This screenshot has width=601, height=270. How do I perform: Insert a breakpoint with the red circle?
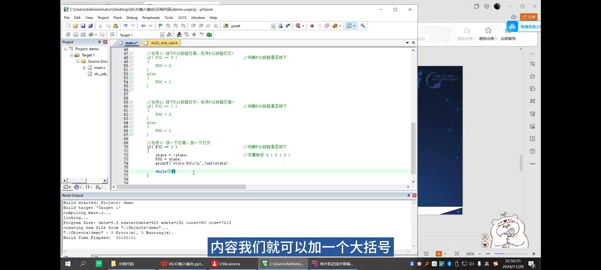pyautogui.click(x=312, y=26)
